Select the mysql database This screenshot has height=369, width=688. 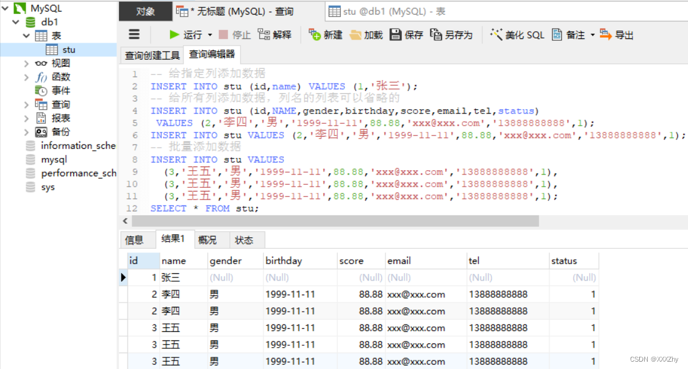54,160
